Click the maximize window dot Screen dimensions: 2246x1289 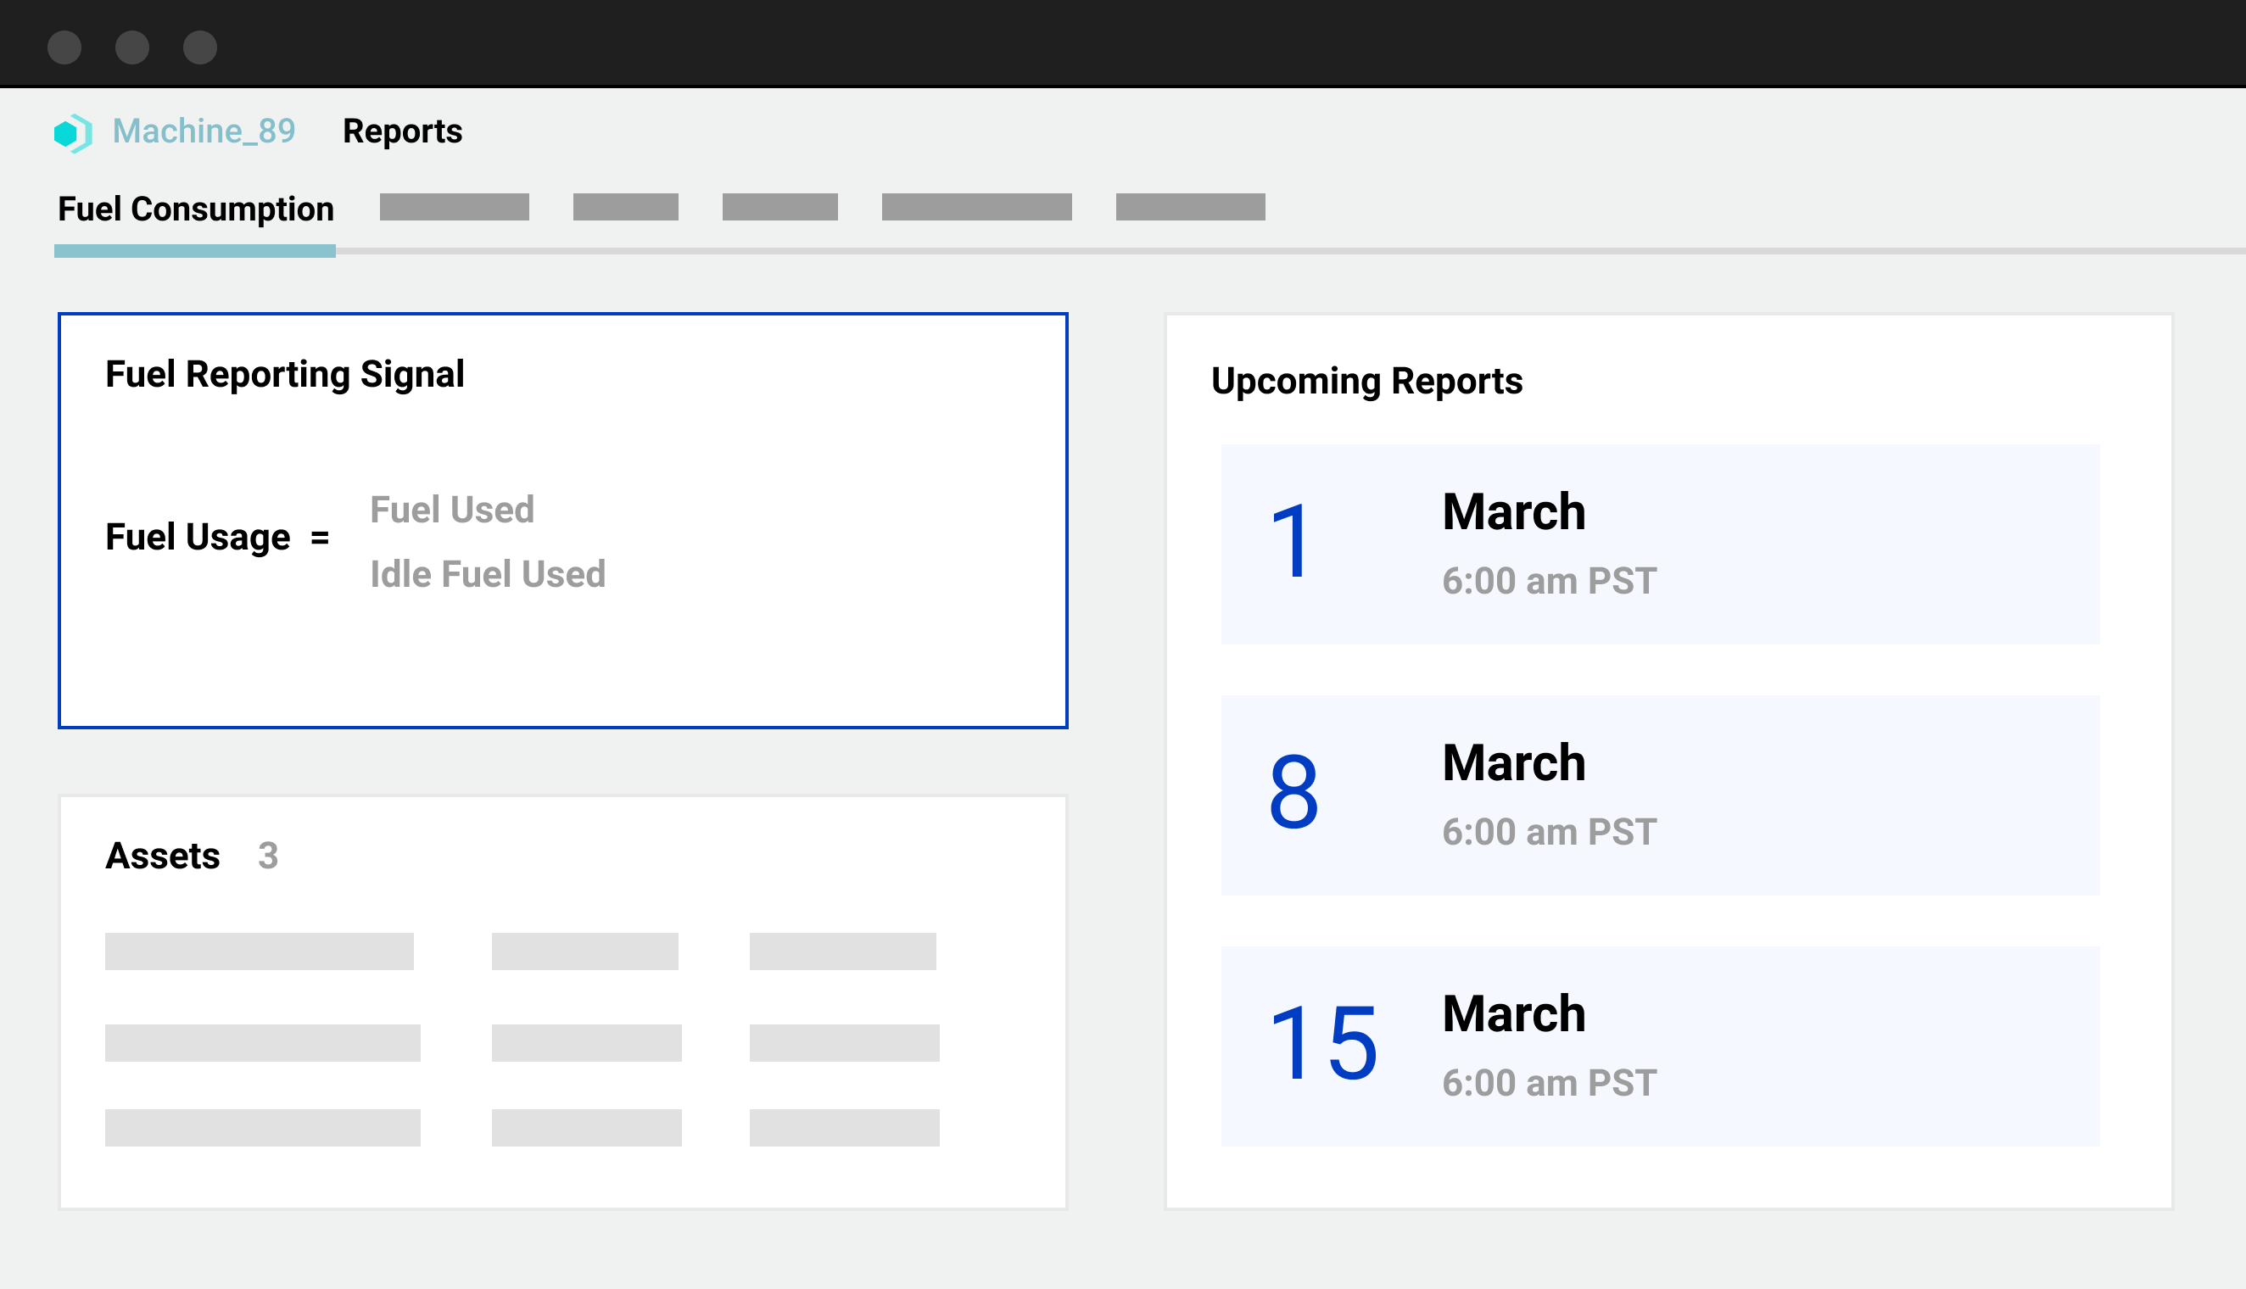point(200,47)
